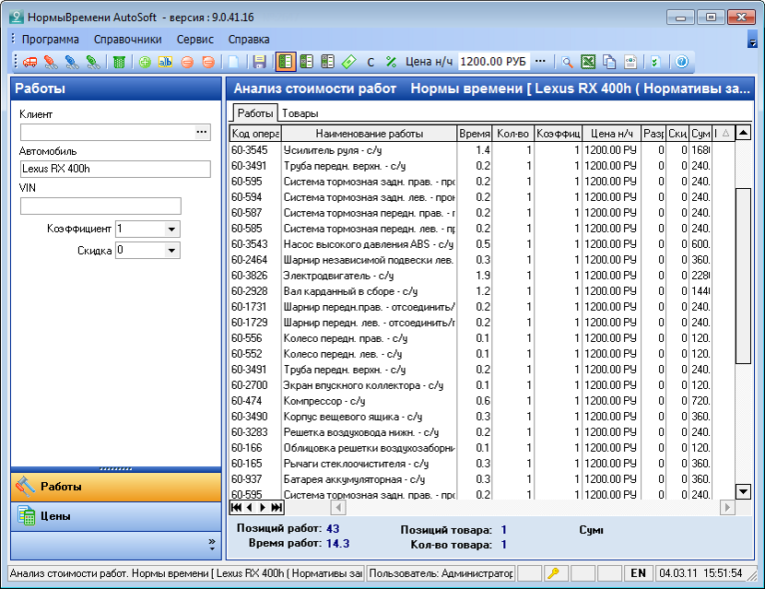This screenshot has width=765, height=589.
Task: Click the floppy disk save icon
Action: pyautogui.click(x=259, y=62)
